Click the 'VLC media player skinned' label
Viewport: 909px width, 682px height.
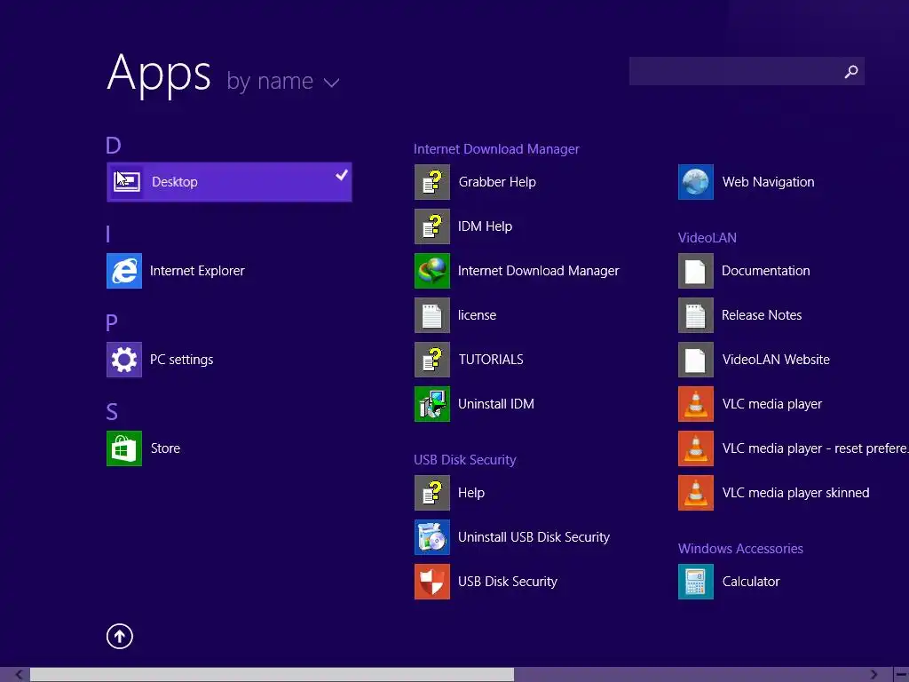point(796,493)
